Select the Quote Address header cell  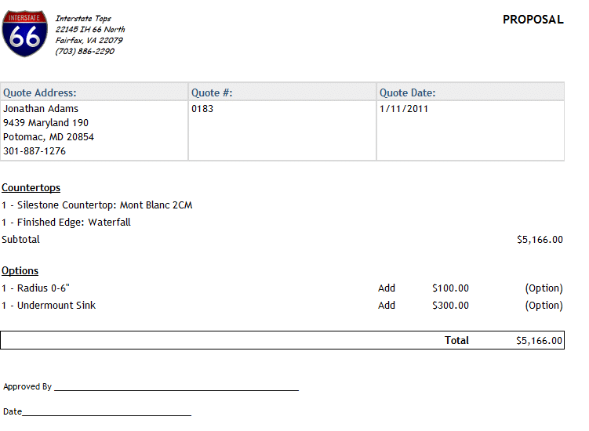click(94, 92)
